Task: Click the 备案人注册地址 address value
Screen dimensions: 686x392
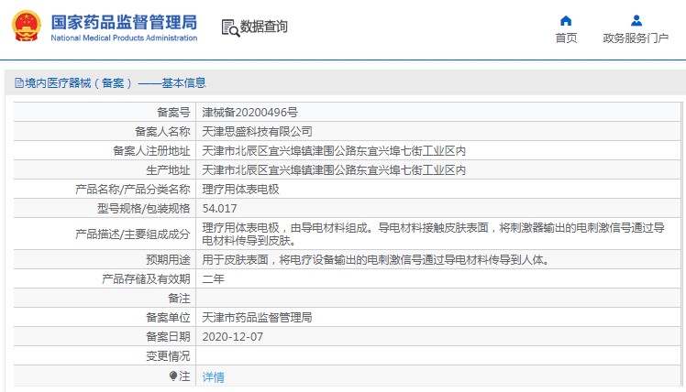Action: [x=334, y=151]
